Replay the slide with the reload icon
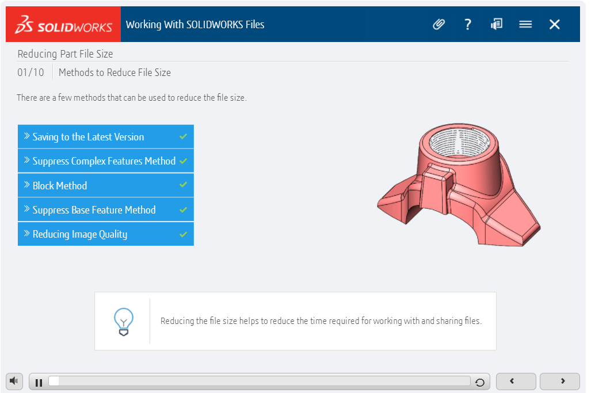Viewport: 595px width, 393px height. (480, 383)
